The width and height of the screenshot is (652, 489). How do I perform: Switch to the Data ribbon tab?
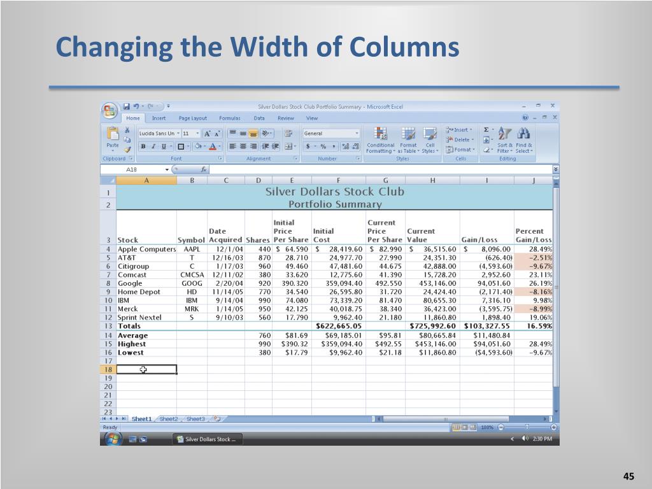tap(259, 118)
